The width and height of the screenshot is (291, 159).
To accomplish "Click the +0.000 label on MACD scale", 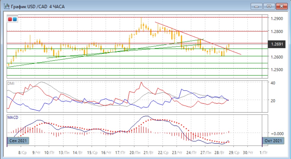I will (x=277, y=134).
